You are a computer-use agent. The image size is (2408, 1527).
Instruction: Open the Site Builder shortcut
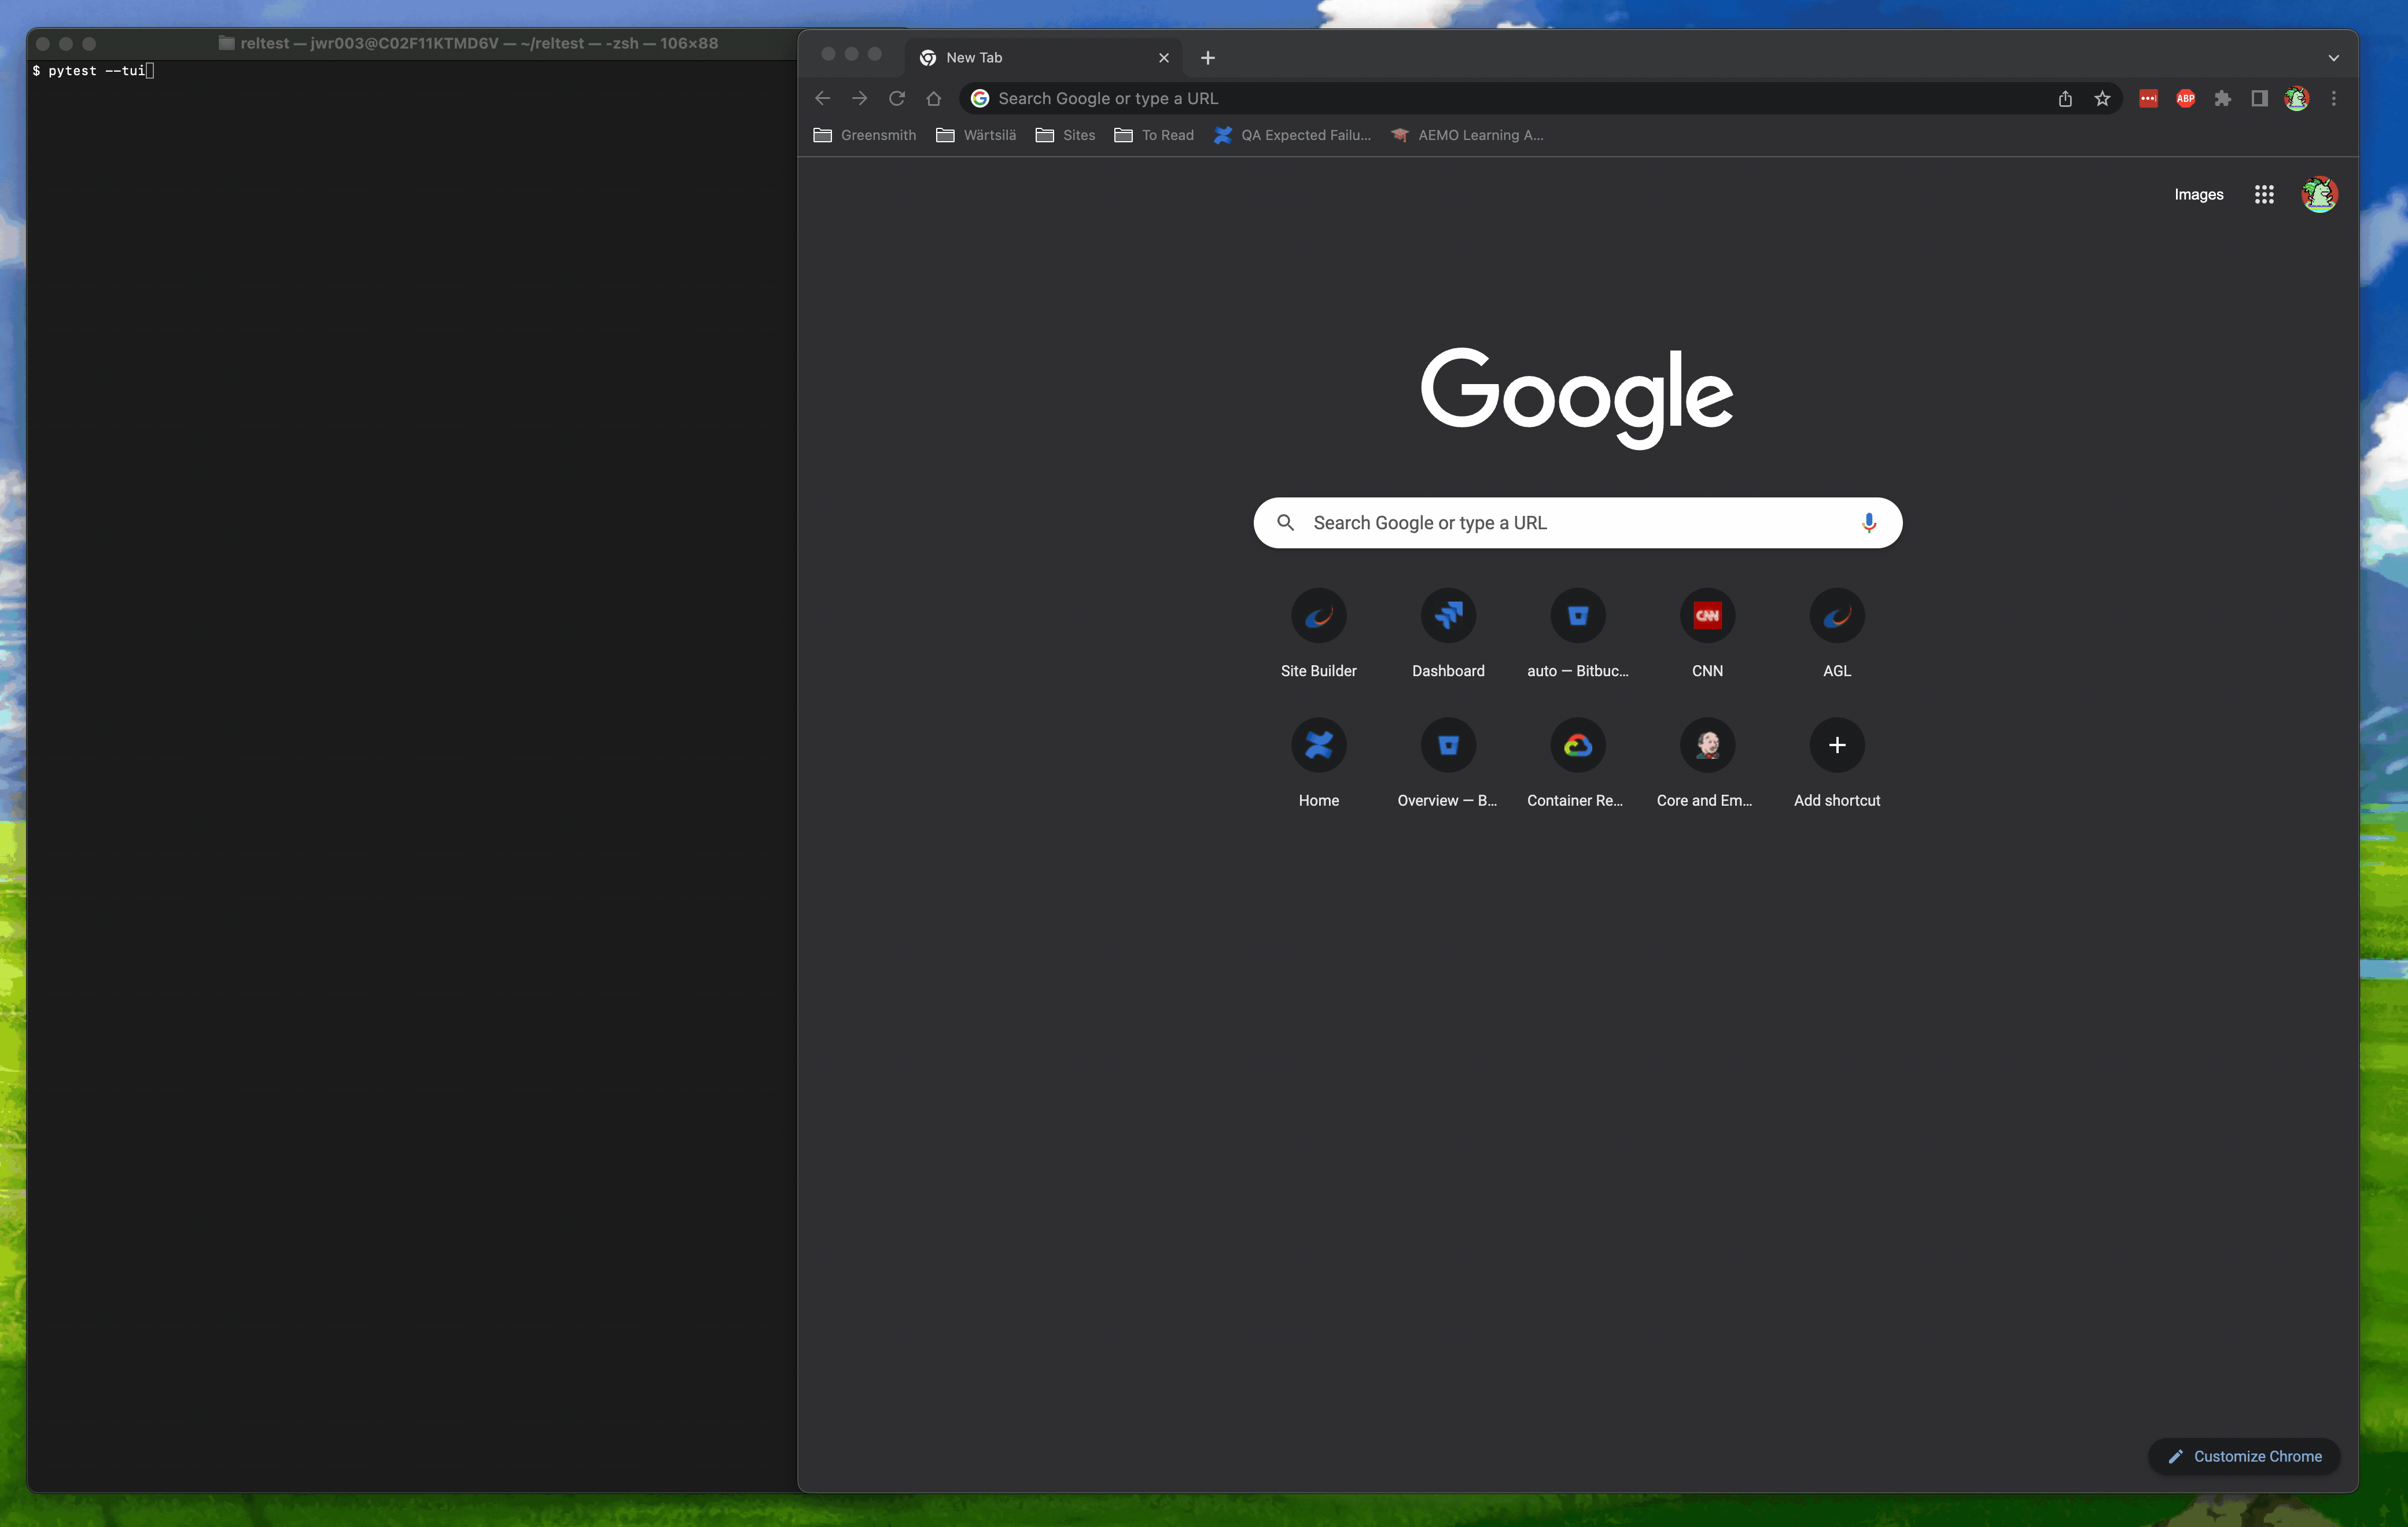[1318, 634]
